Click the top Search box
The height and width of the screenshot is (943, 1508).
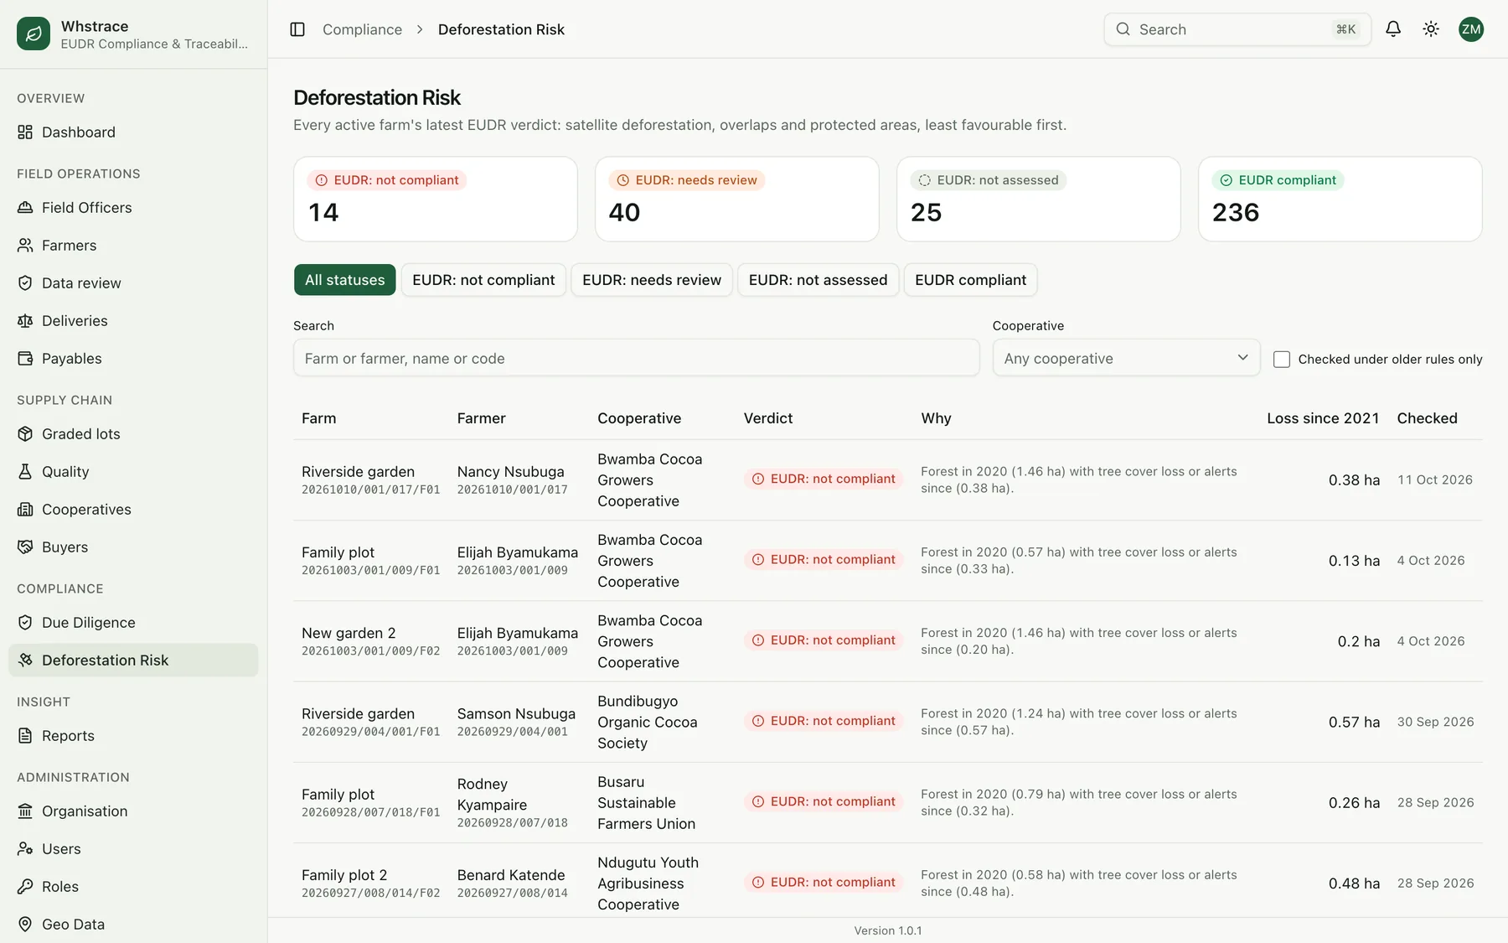pos(1237,29)
